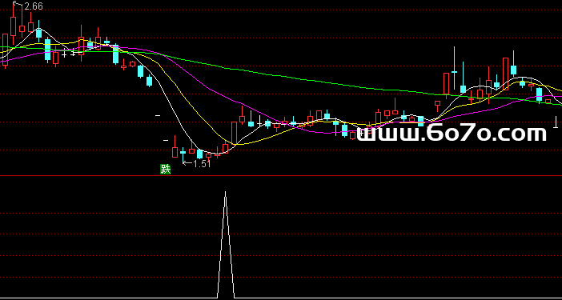Click the peak of the white indicator spike
Screen dimensions: 562x300
pyautogui.click(x=226, y=192)
